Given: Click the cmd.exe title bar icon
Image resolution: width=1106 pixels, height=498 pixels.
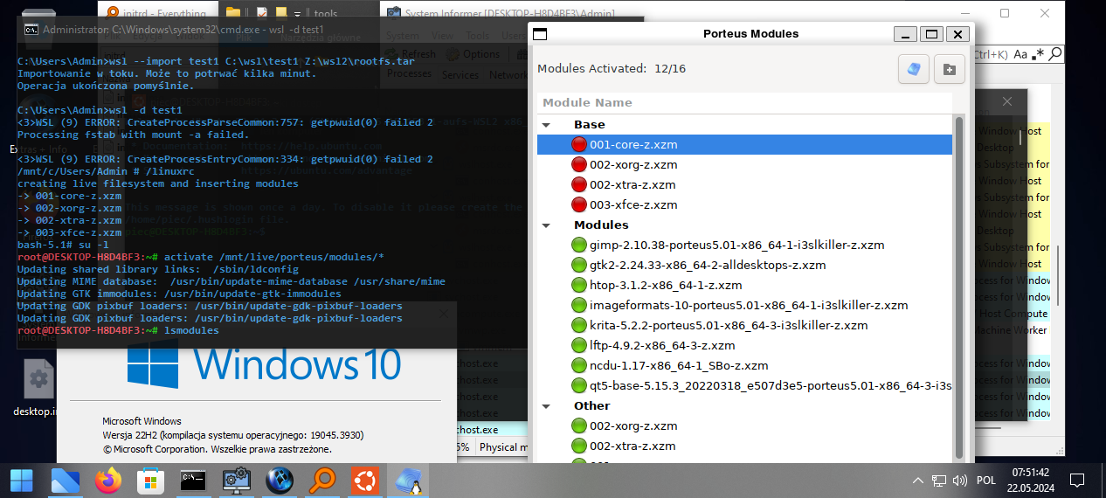Looking at the screenshot, I should click(31, 29).
